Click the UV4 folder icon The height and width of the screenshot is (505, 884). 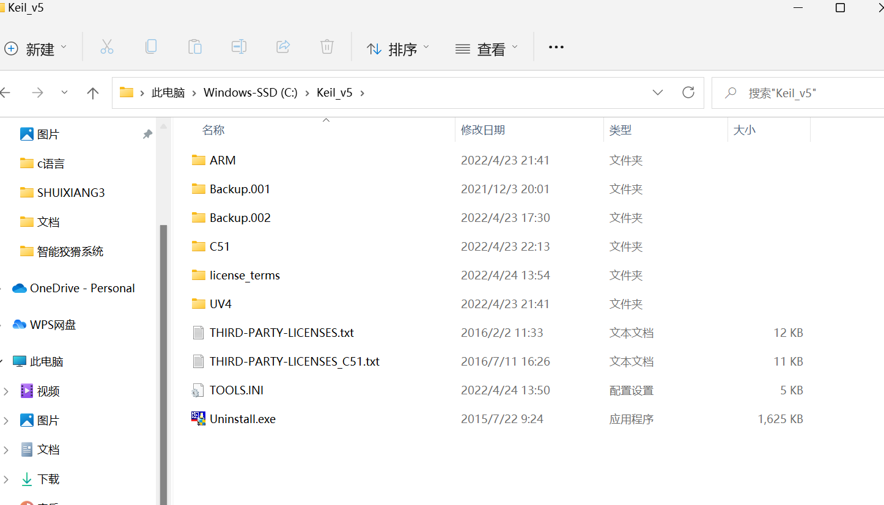198,304
